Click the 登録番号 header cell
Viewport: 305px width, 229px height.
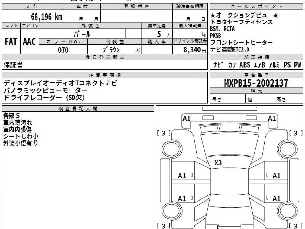136,7
